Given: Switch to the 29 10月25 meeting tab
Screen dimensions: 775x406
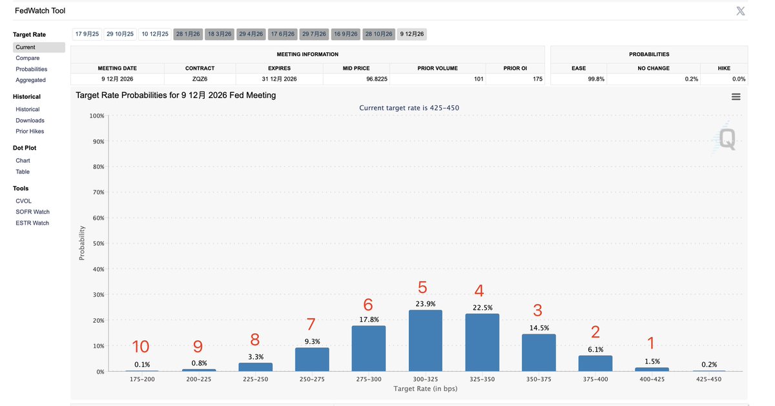Looking at the screenshot, I should click(120, 34).
